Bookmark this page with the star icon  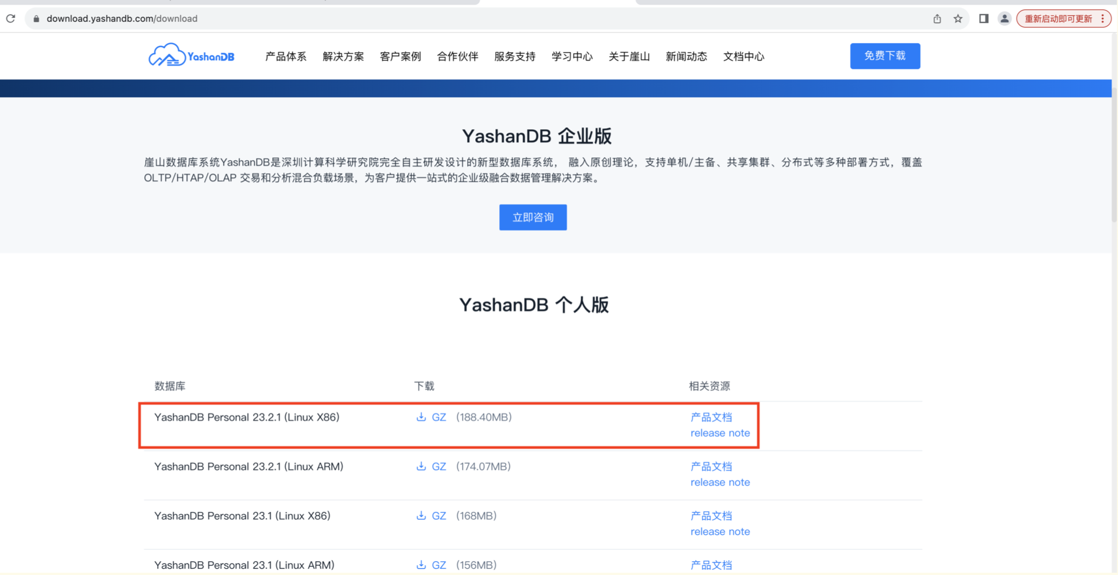coord(958,18)
